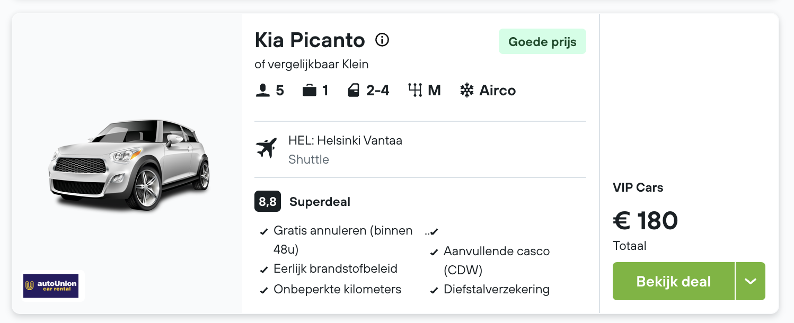This screenshot has width=794, height=323.
Task: Expand the arrow next to Bekijk deal
Action: 751,281
